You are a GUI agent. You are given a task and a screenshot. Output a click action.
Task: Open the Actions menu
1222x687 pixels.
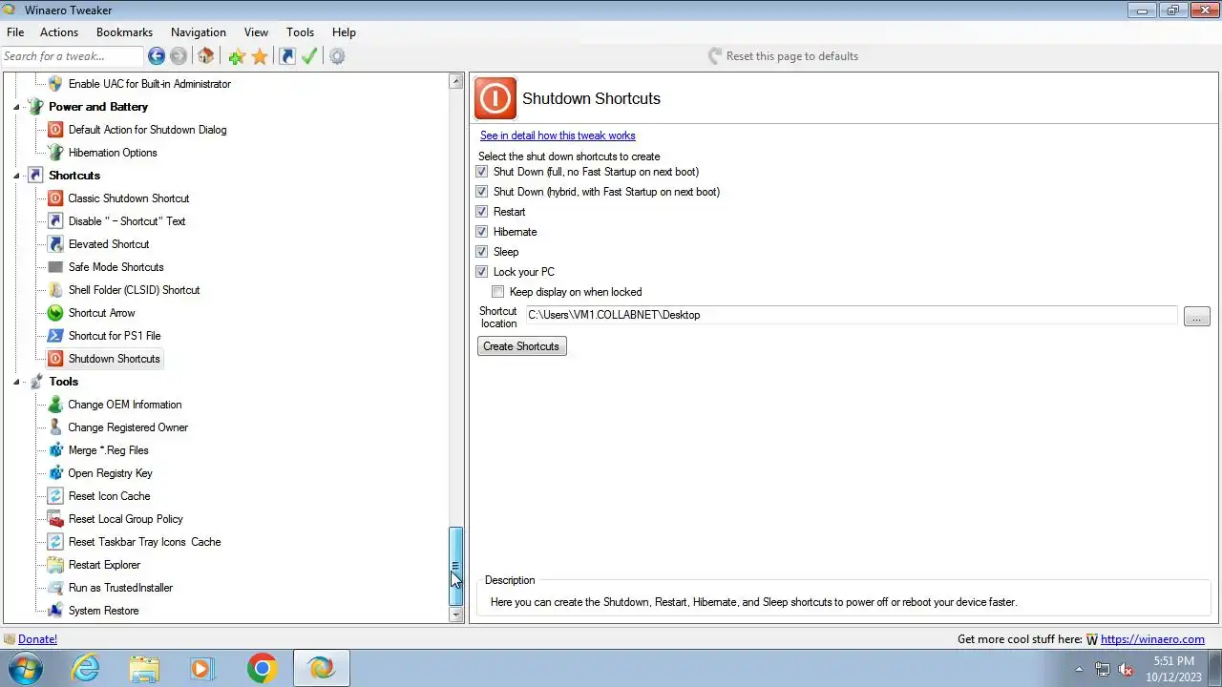(59, 32)
